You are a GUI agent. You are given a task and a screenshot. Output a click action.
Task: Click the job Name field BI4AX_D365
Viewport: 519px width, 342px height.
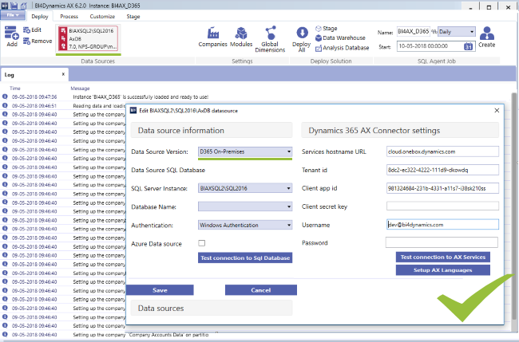tap(414, 31)
